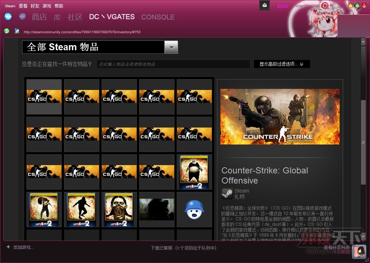Switch to the 商店 store tab
Viewport: 370px width, 263px height.
tap(39, 17)
